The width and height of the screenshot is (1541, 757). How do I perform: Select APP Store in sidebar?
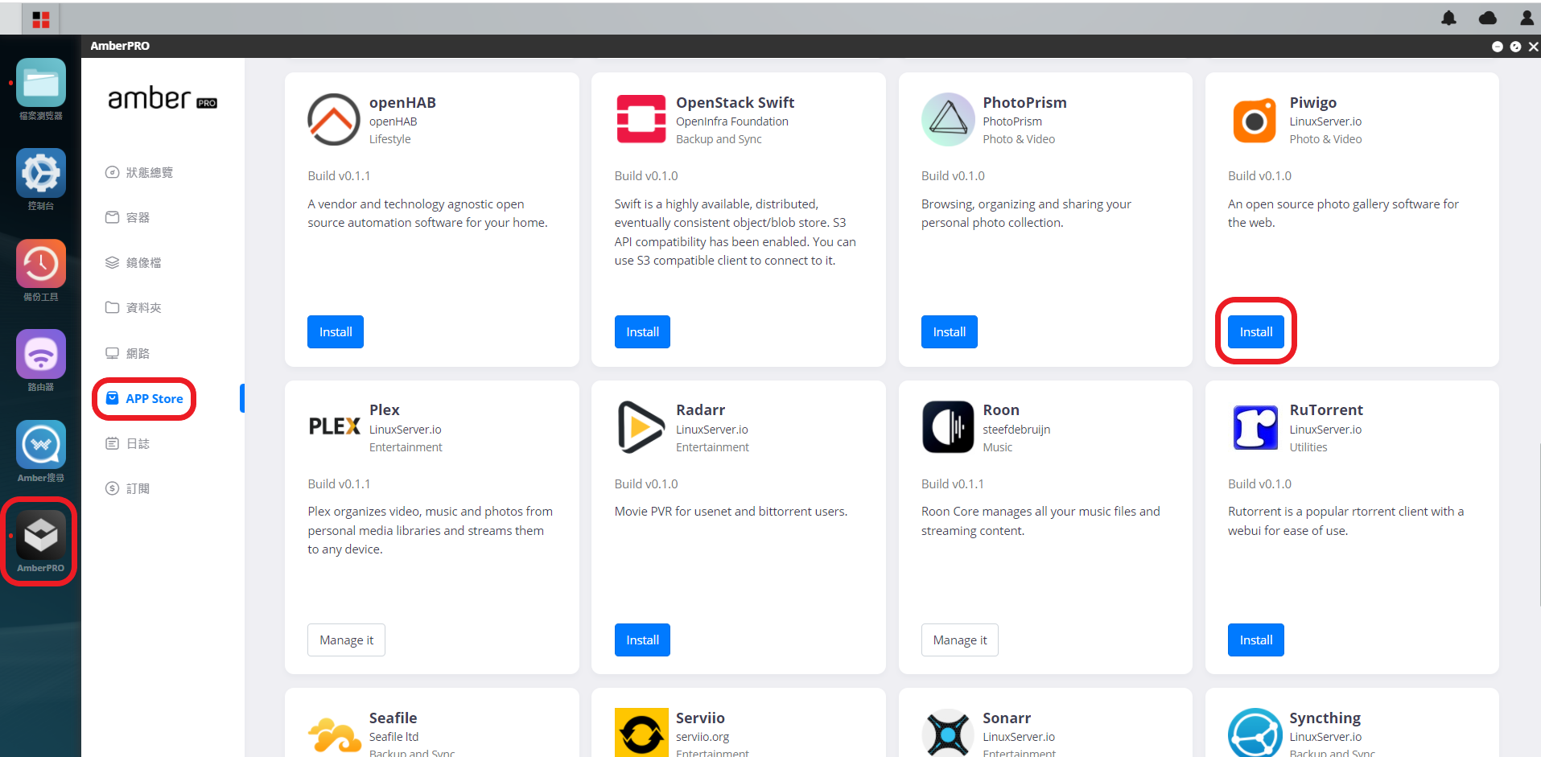point(145,398)
